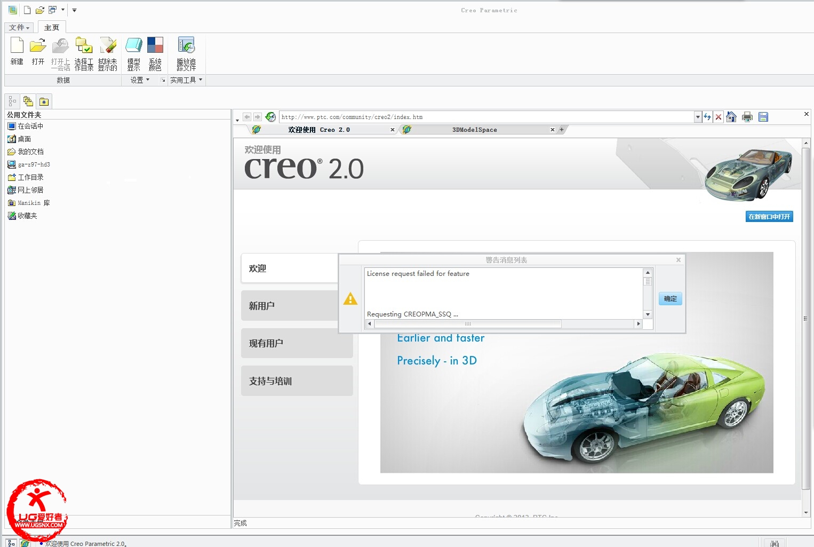
Task: Open 系统颜色 (System Colors) settings
Action: coord(155,53)
